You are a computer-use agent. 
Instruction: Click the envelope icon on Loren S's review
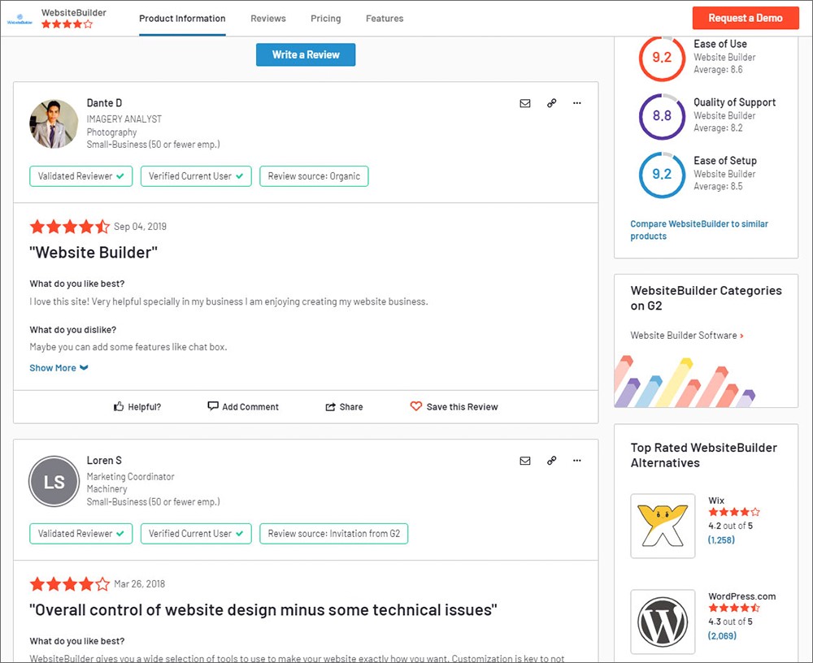(525, 461)
